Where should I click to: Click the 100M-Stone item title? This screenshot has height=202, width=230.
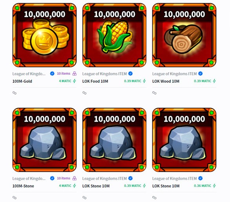click(23, 186)
